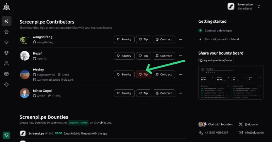Expand the Screenpi.pe organization switcher
Image resolution: width=272 pixels, height=142 pixels.
(258, 6)
